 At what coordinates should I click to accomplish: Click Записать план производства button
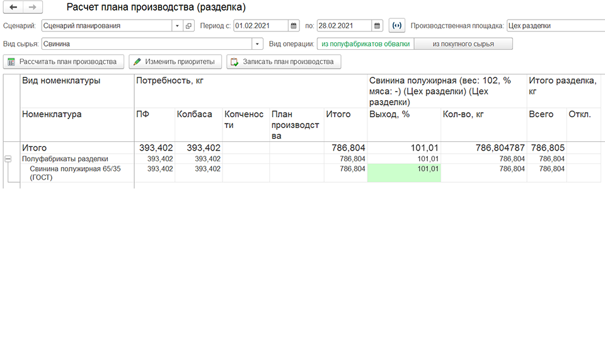(x=284, y=62)
